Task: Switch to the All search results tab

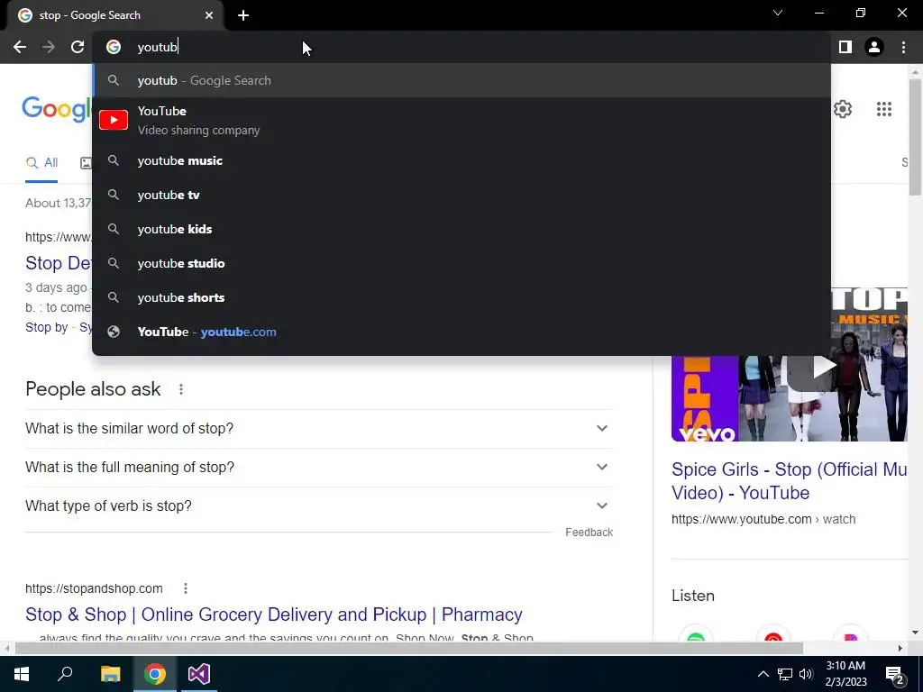Action: (41, 163)
